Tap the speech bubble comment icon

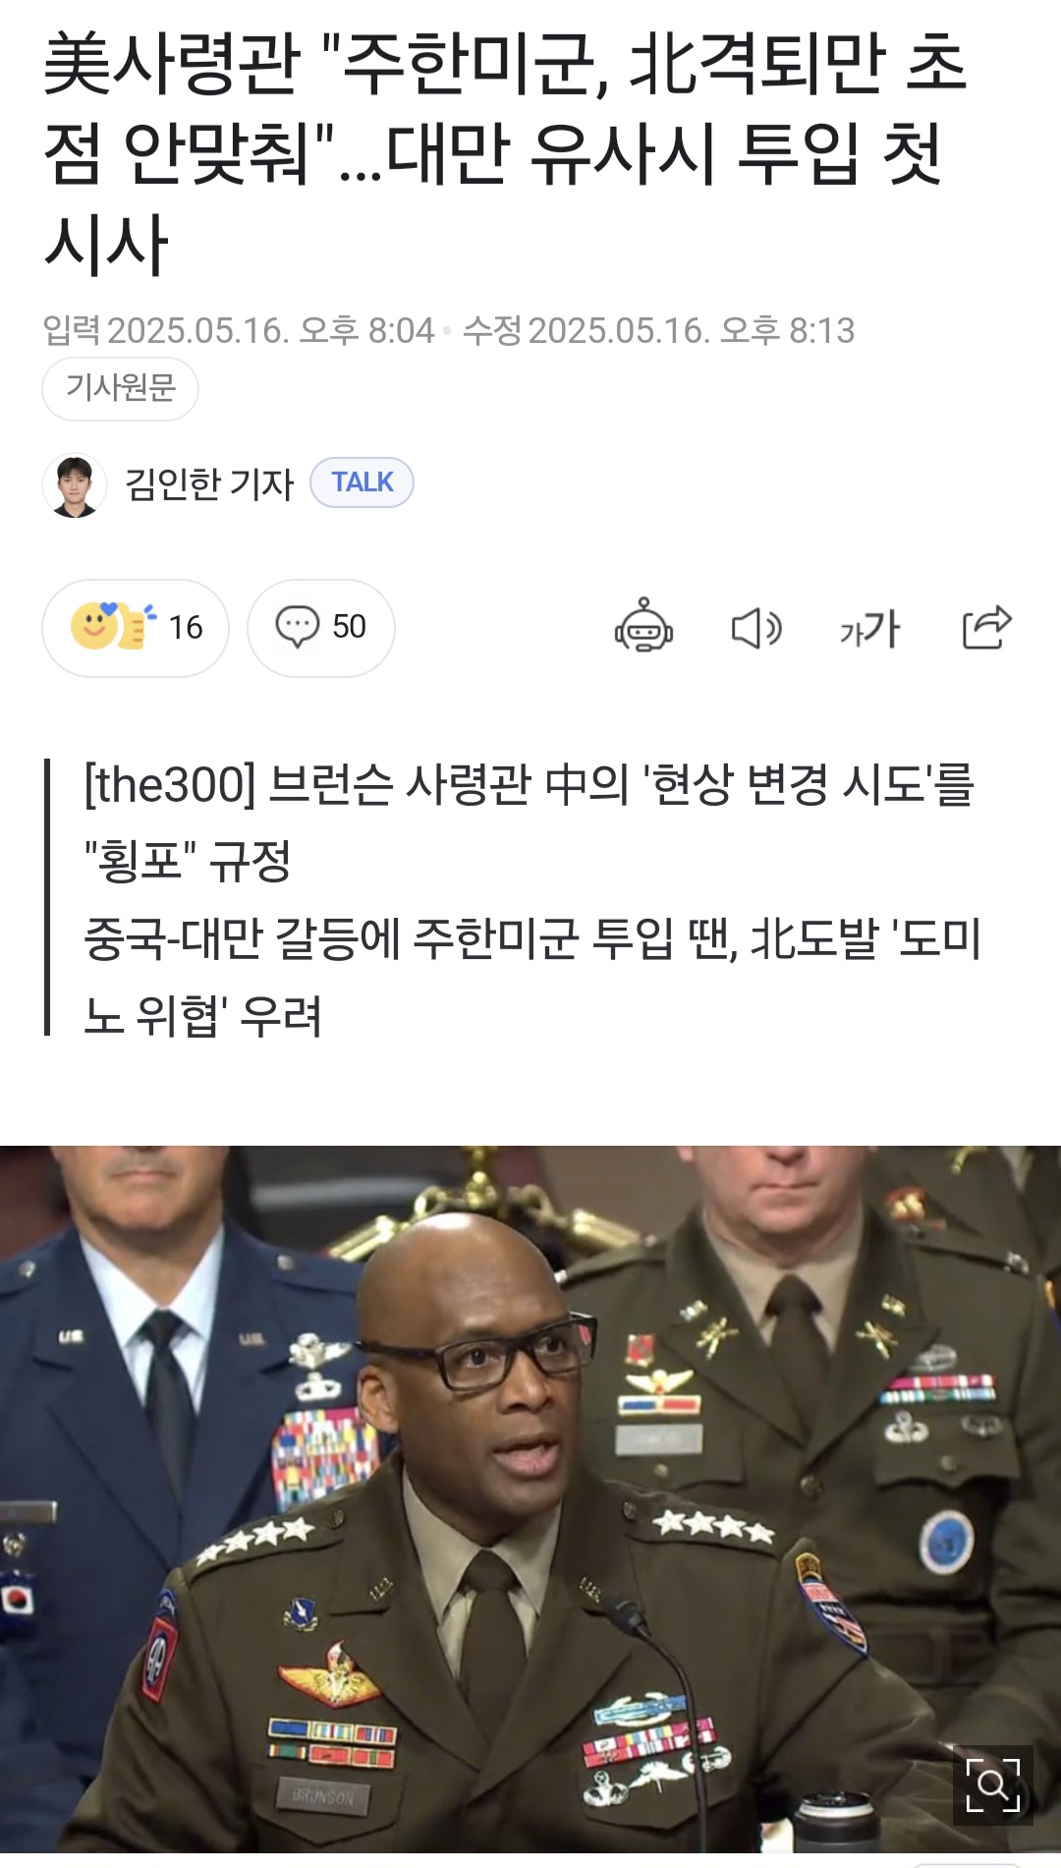pos(297,627)
